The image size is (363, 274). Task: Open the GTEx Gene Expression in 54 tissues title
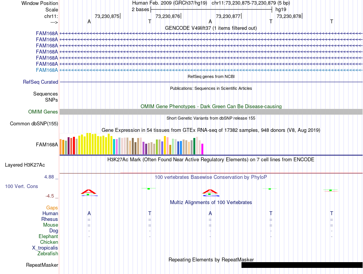click(x=211, y=130)
